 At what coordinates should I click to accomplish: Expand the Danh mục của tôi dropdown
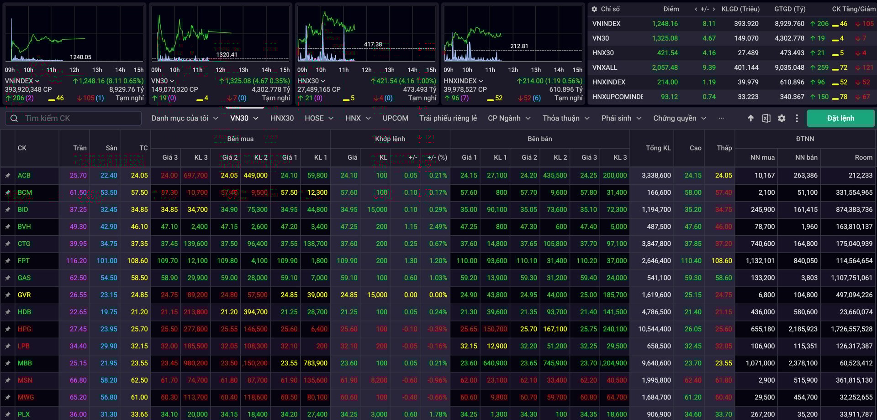point(184,118)
